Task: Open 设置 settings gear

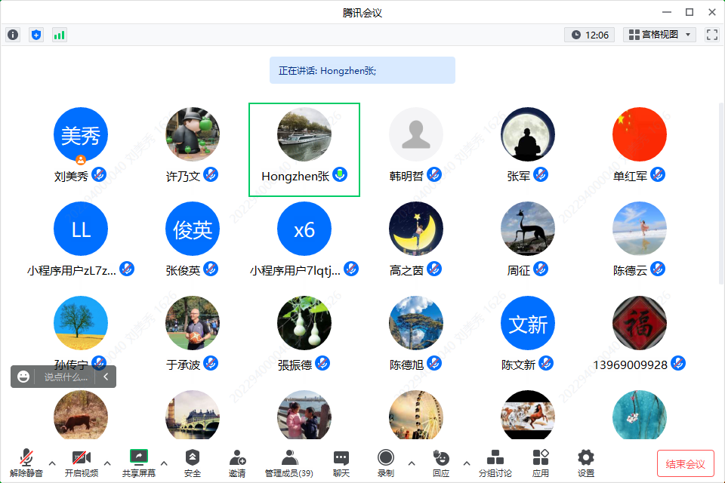Action: [586, 463]
